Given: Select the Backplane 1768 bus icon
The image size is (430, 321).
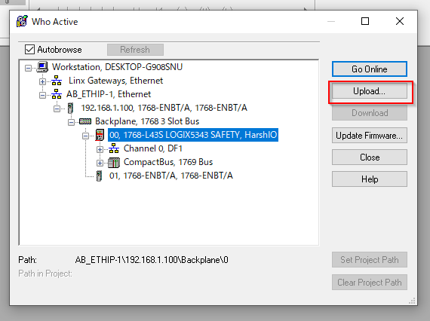Looking at the screenshot, I should pyautogui.click(x=85, y=121).
